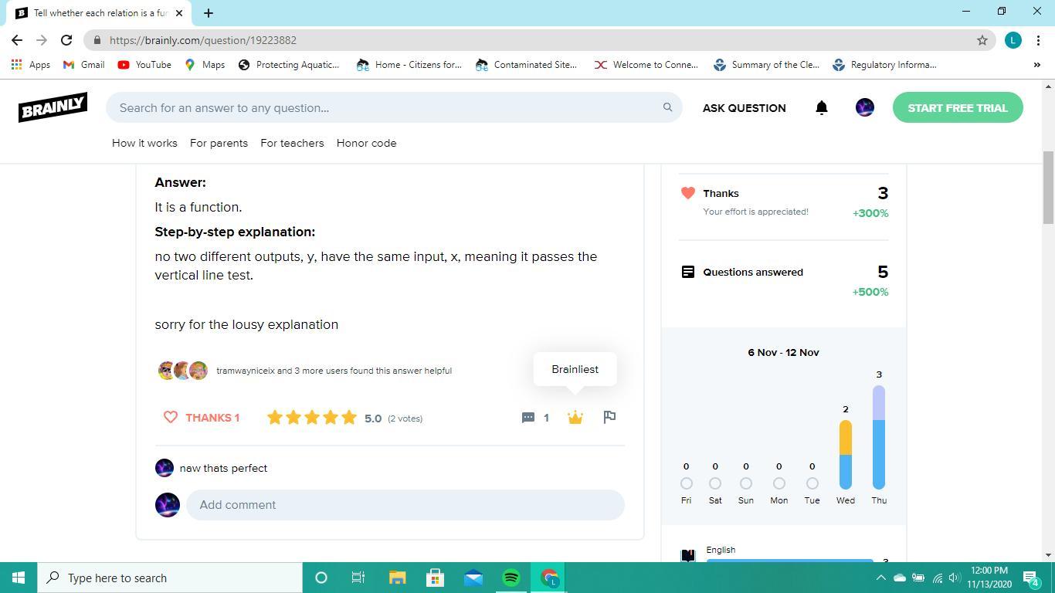Click START FREE TRIAL button

click(x=958, y=107)
